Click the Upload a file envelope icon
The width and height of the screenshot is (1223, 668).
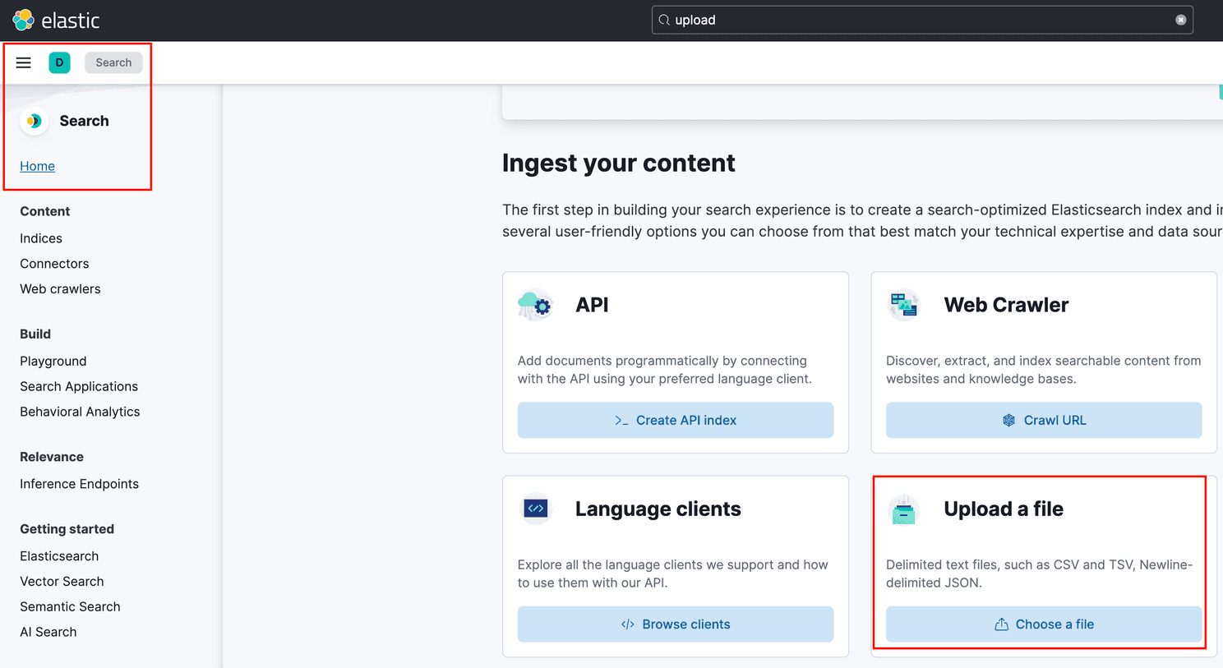[x=904, y=509]
